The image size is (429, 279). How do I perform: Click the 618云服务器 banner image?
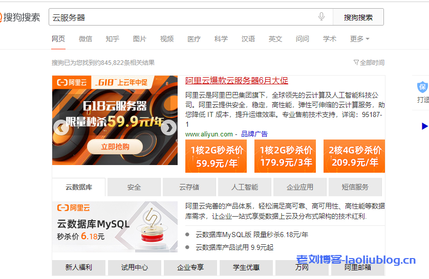pyautogui.click(x=115, y=120)
